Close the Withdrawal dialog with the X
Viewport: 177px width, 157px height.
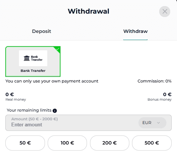click(165, 11)
